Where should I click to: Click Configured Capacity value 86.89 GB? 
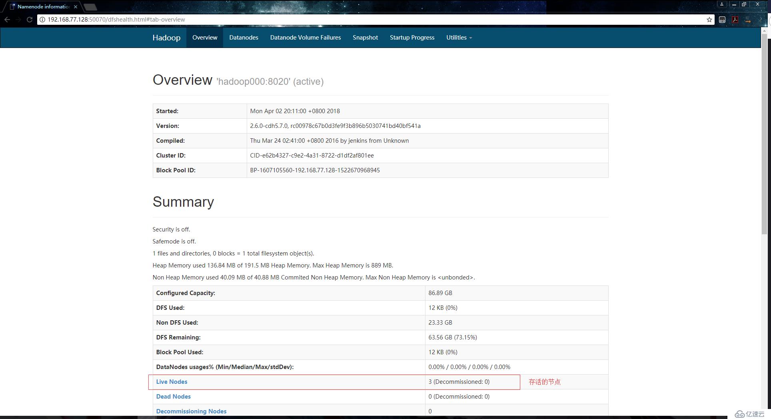440,293
